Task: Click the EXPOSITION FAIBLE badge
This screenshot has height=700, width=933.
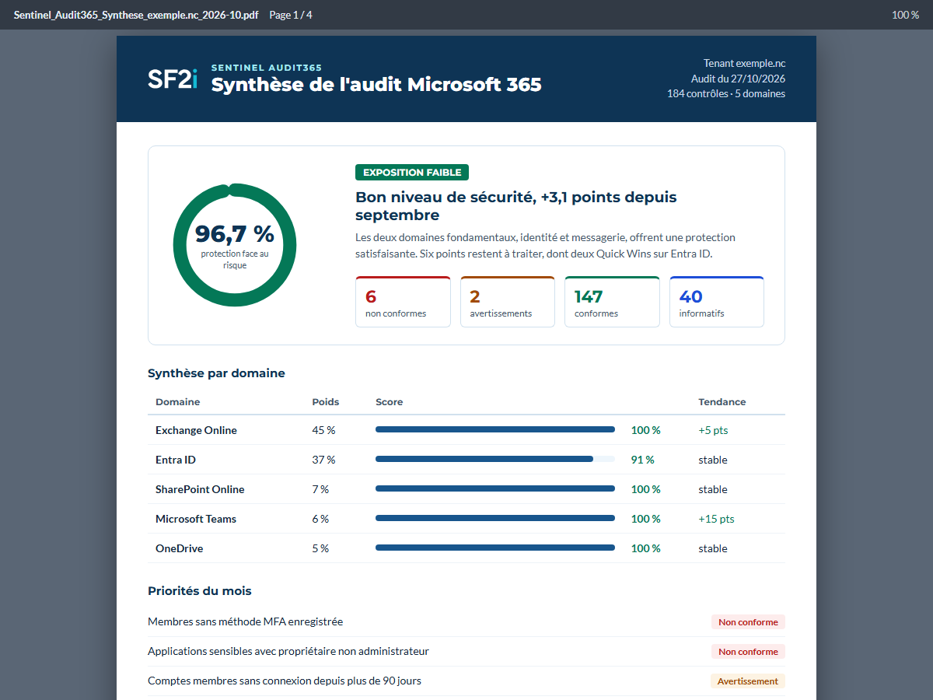Action: pos(412,173)
